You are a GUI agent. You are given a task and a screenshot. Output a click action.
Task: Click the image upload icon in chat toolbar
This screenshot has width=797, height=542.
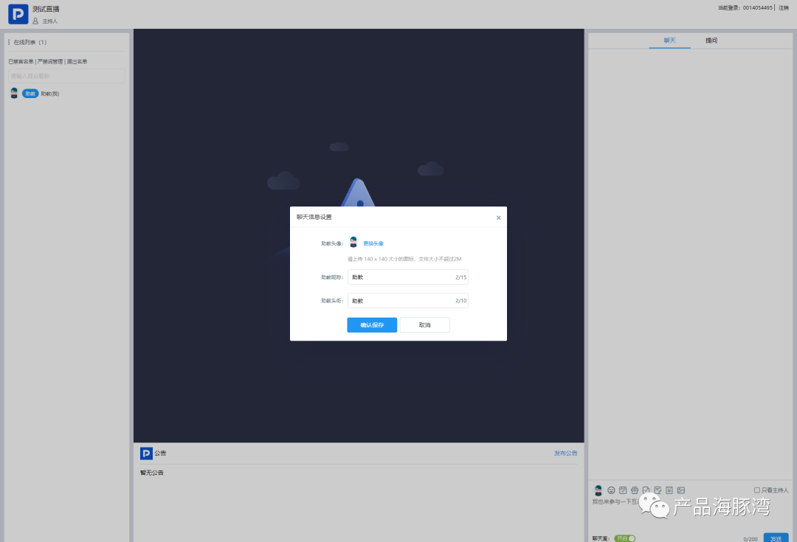[x=681, y=490]
